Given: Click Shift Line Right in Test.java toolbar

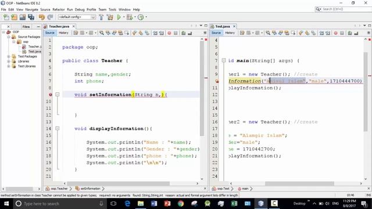Looking at the screenshot, I should pyautogui.click(x=328, y=33).
